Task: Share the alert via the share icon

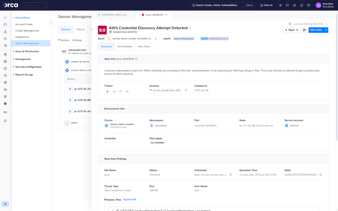Action: pos(190,28)
